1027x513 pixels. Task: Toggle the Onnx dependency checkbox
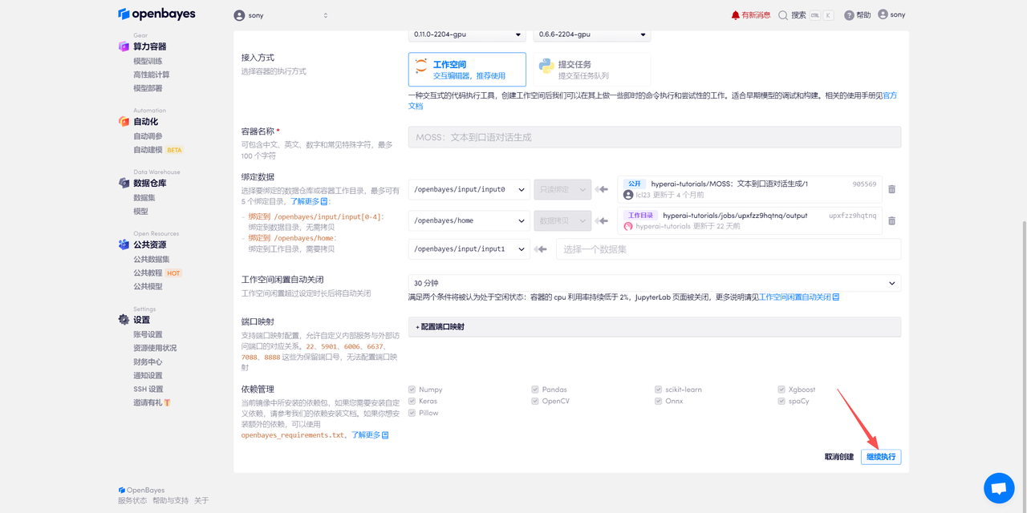tap(658, 401)
